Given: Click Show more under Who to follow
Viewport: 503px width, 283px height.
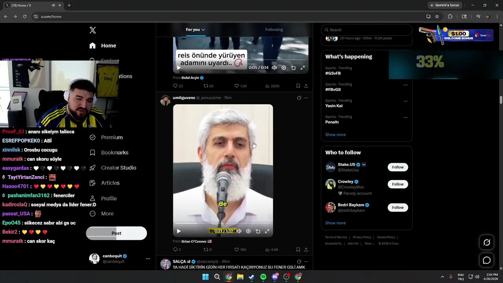Looking at the screenshot, I should click(335, 223).
